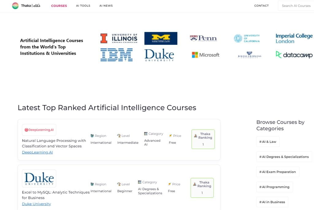Click the Penn university logo
Screen dimensions: 314x210
point(203,38)
